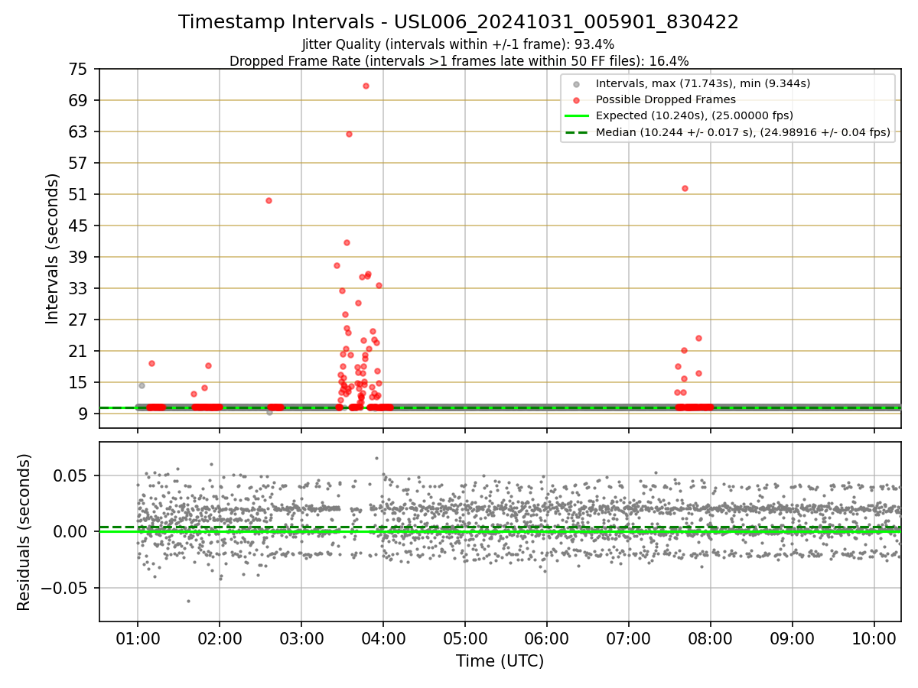Viewport: 918px width, 688px height.
Task: Click legend entry Expected 10.240s 25 fps
Action: click(x=694, y=115)
